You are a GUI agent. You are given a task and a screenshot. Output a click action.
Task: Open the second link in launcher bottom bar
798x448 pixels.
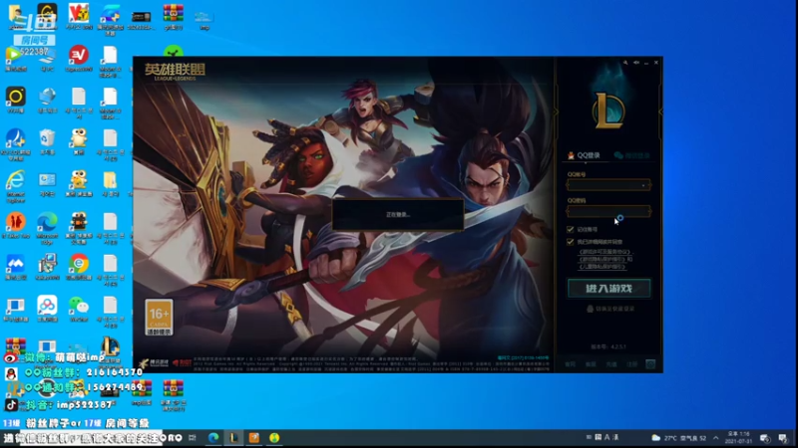[x=591, y=364]
